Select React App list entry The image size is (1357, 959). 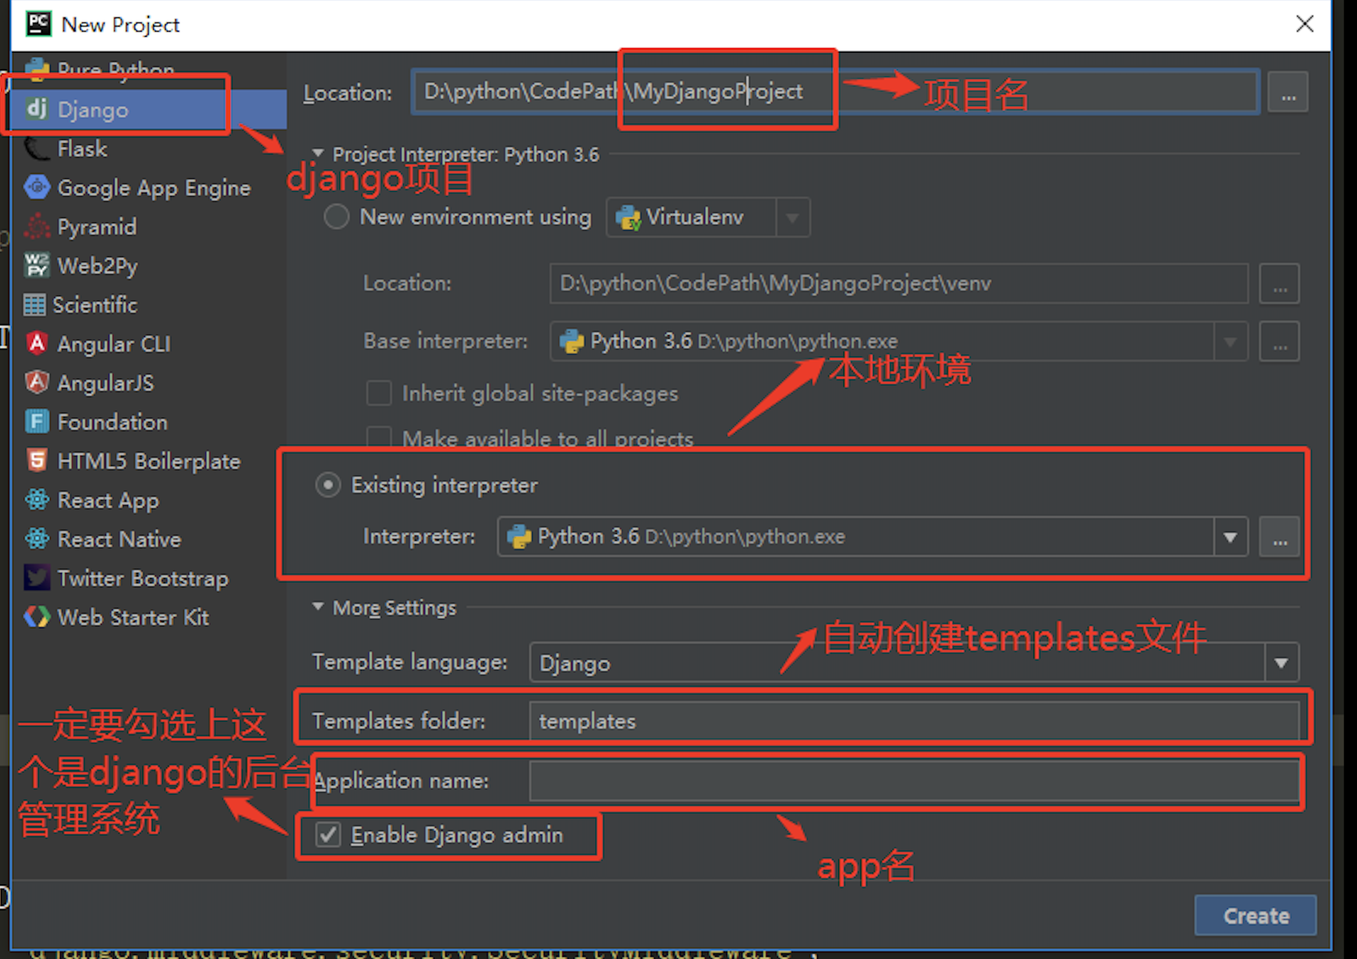(x=149, y=500)
